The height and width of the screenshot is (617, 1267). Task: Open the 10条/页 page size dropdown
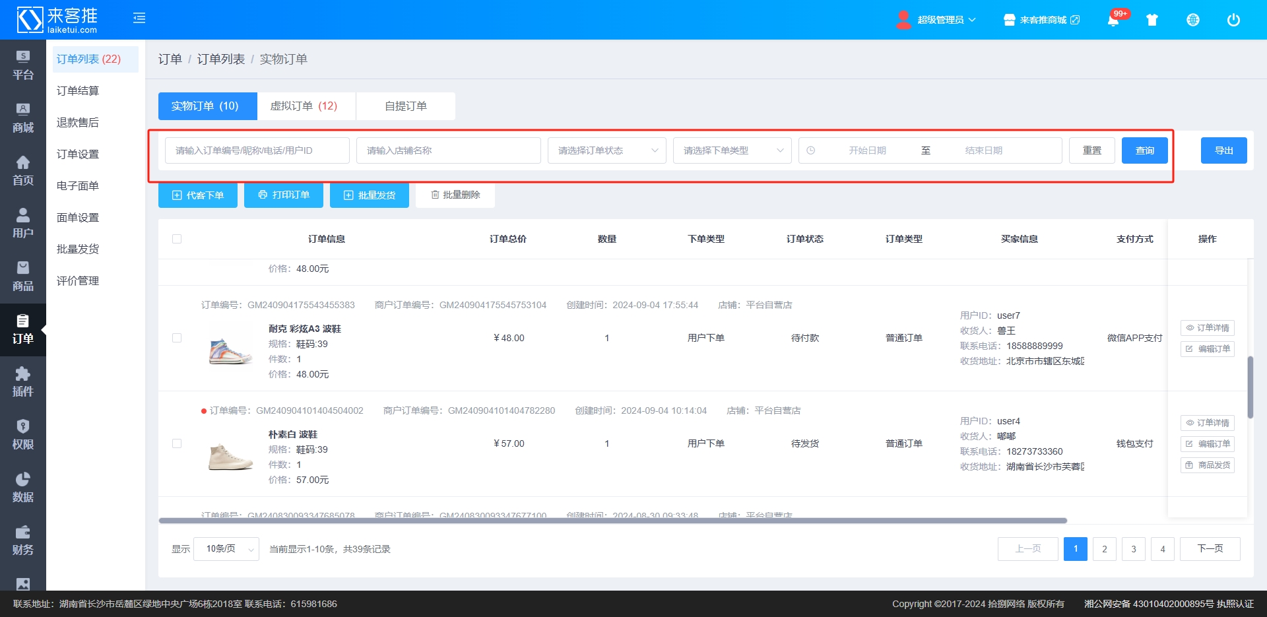[226, 549]
